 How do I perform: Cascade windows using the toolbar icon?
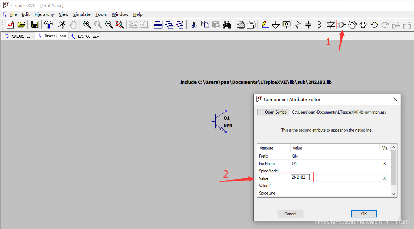(169, 25)
